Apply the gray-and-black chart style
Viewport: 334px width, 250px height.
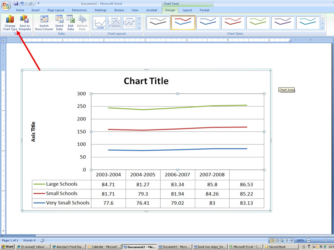pos(158,22)
